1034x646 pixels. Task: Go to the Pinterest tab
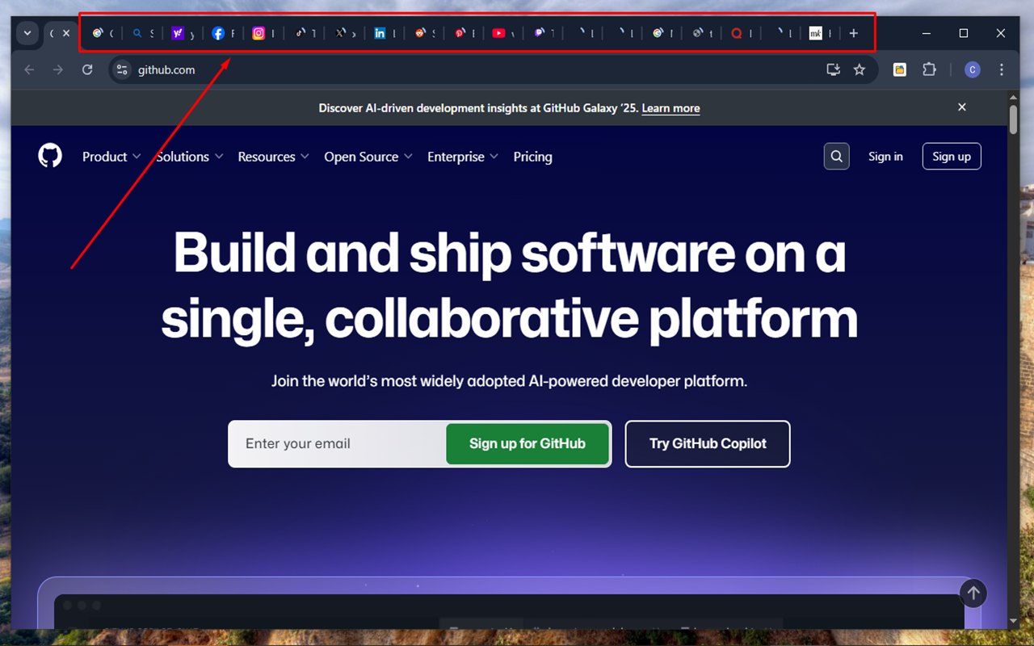464,34
